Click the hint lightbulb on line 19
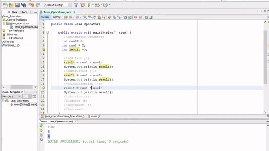Screen dimensions: 269x151 pos(44,88)
